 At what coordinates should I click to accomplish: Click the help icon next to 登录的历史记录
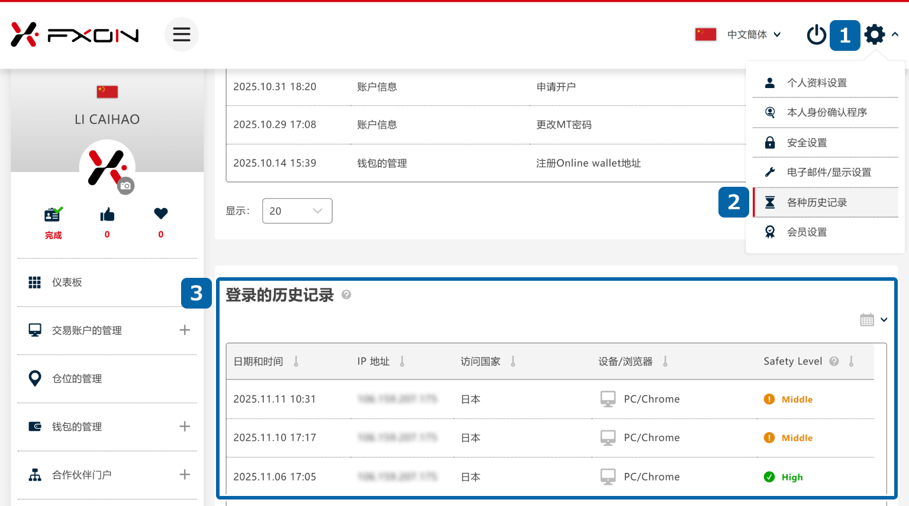pos(347,295)
